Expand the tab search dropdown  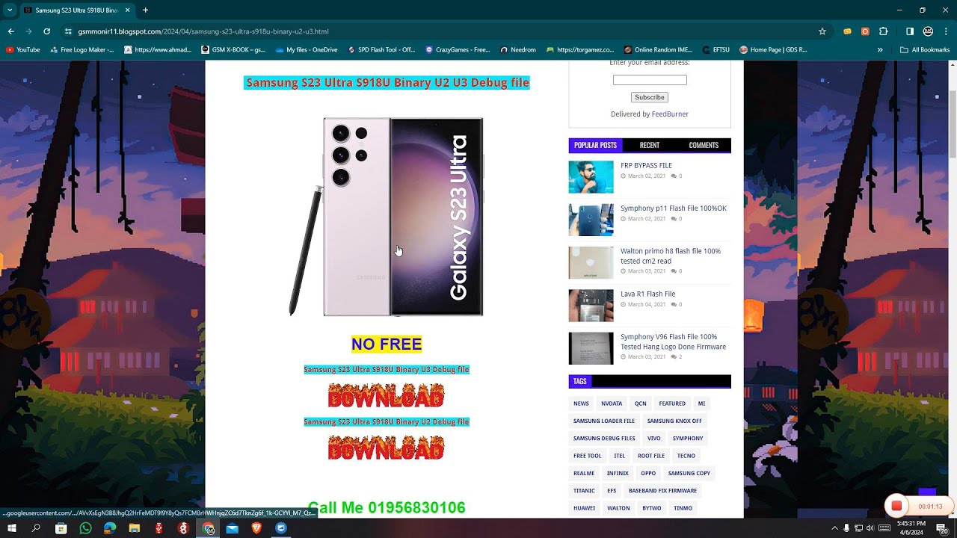(10, 10)
